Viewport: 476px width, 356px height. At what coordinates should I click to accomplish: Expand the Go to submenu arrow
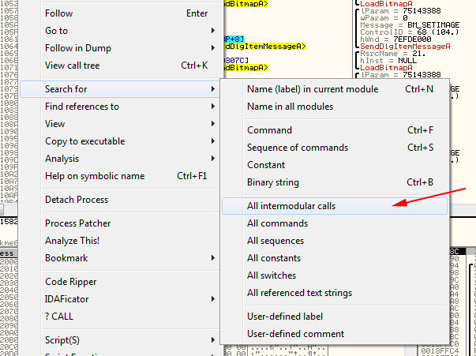click(x=213, y=31)
